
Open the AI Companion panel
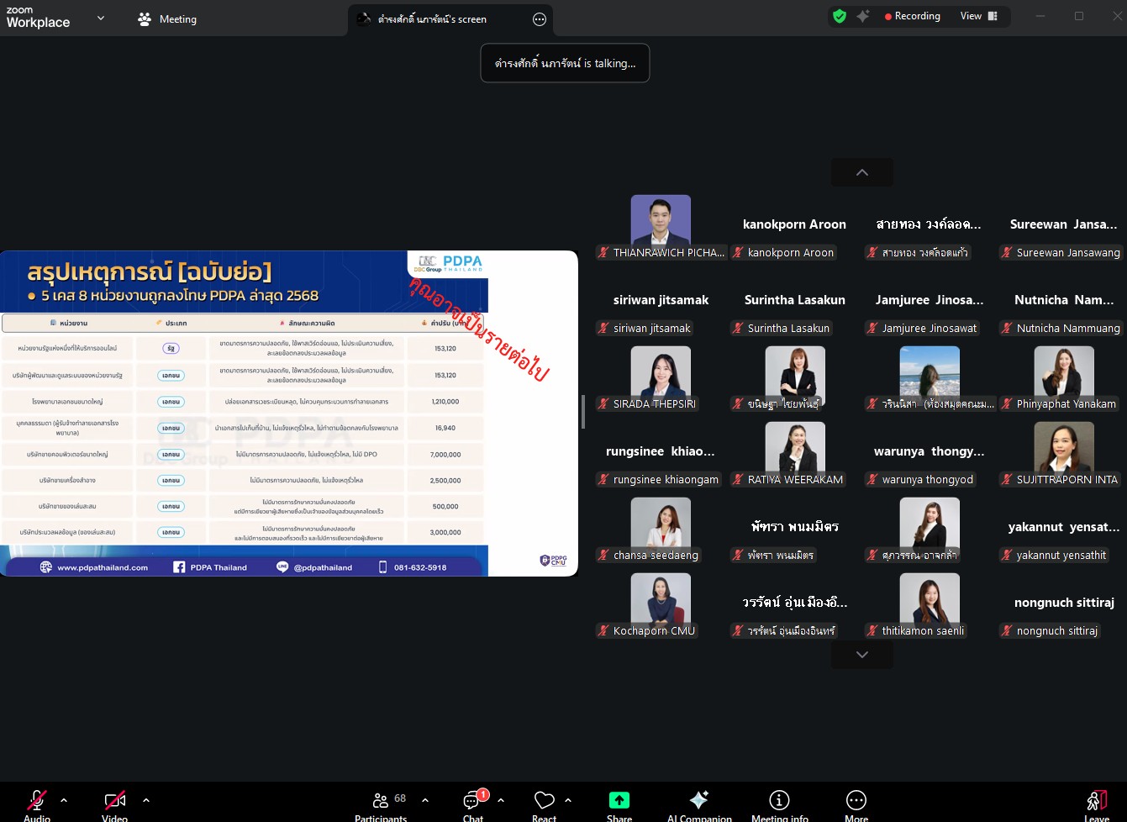tap(699, 804)
